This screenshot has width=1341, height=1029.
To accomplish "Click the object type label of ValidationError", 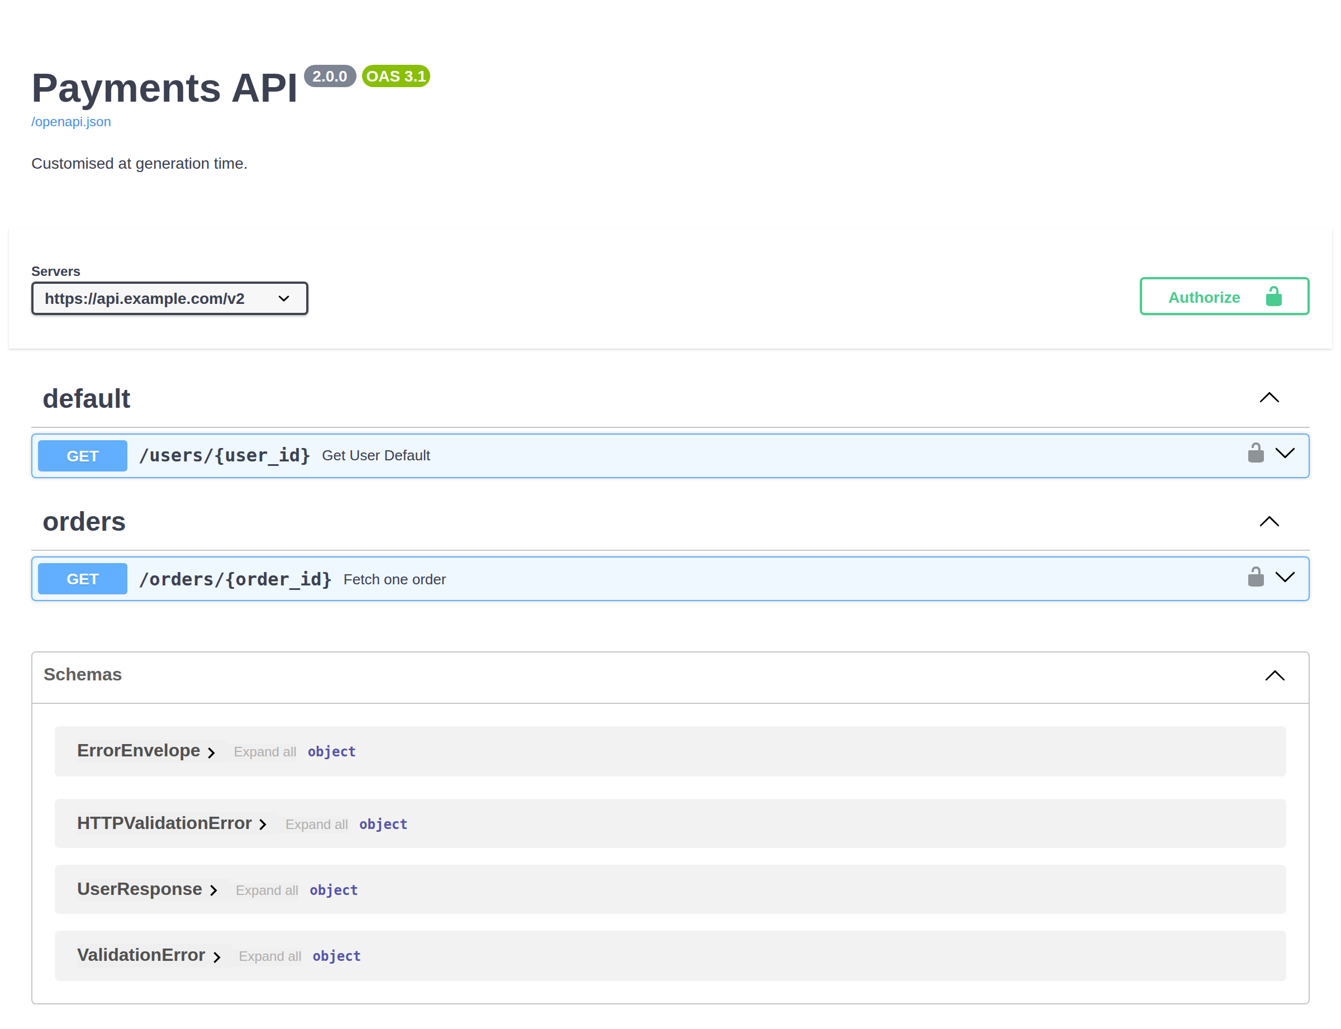I will [x=336, y=957].
